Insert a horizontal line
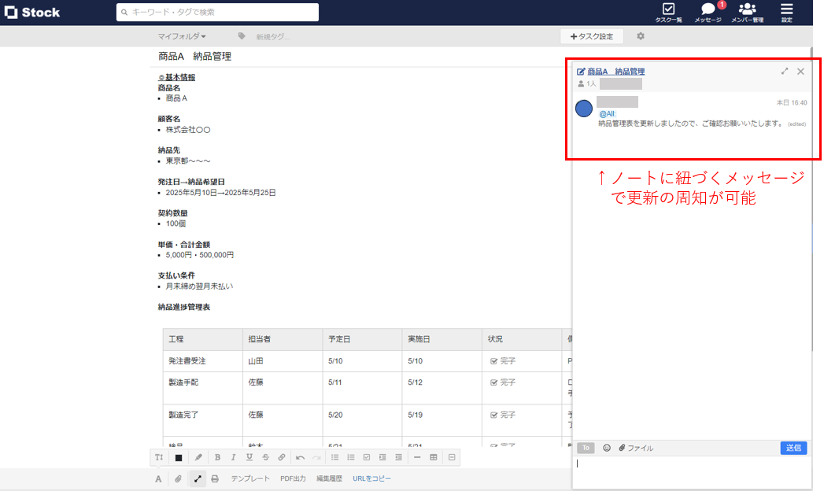This screenshot has width=824, height=491. pyautogui.click(x=417, y=457)
